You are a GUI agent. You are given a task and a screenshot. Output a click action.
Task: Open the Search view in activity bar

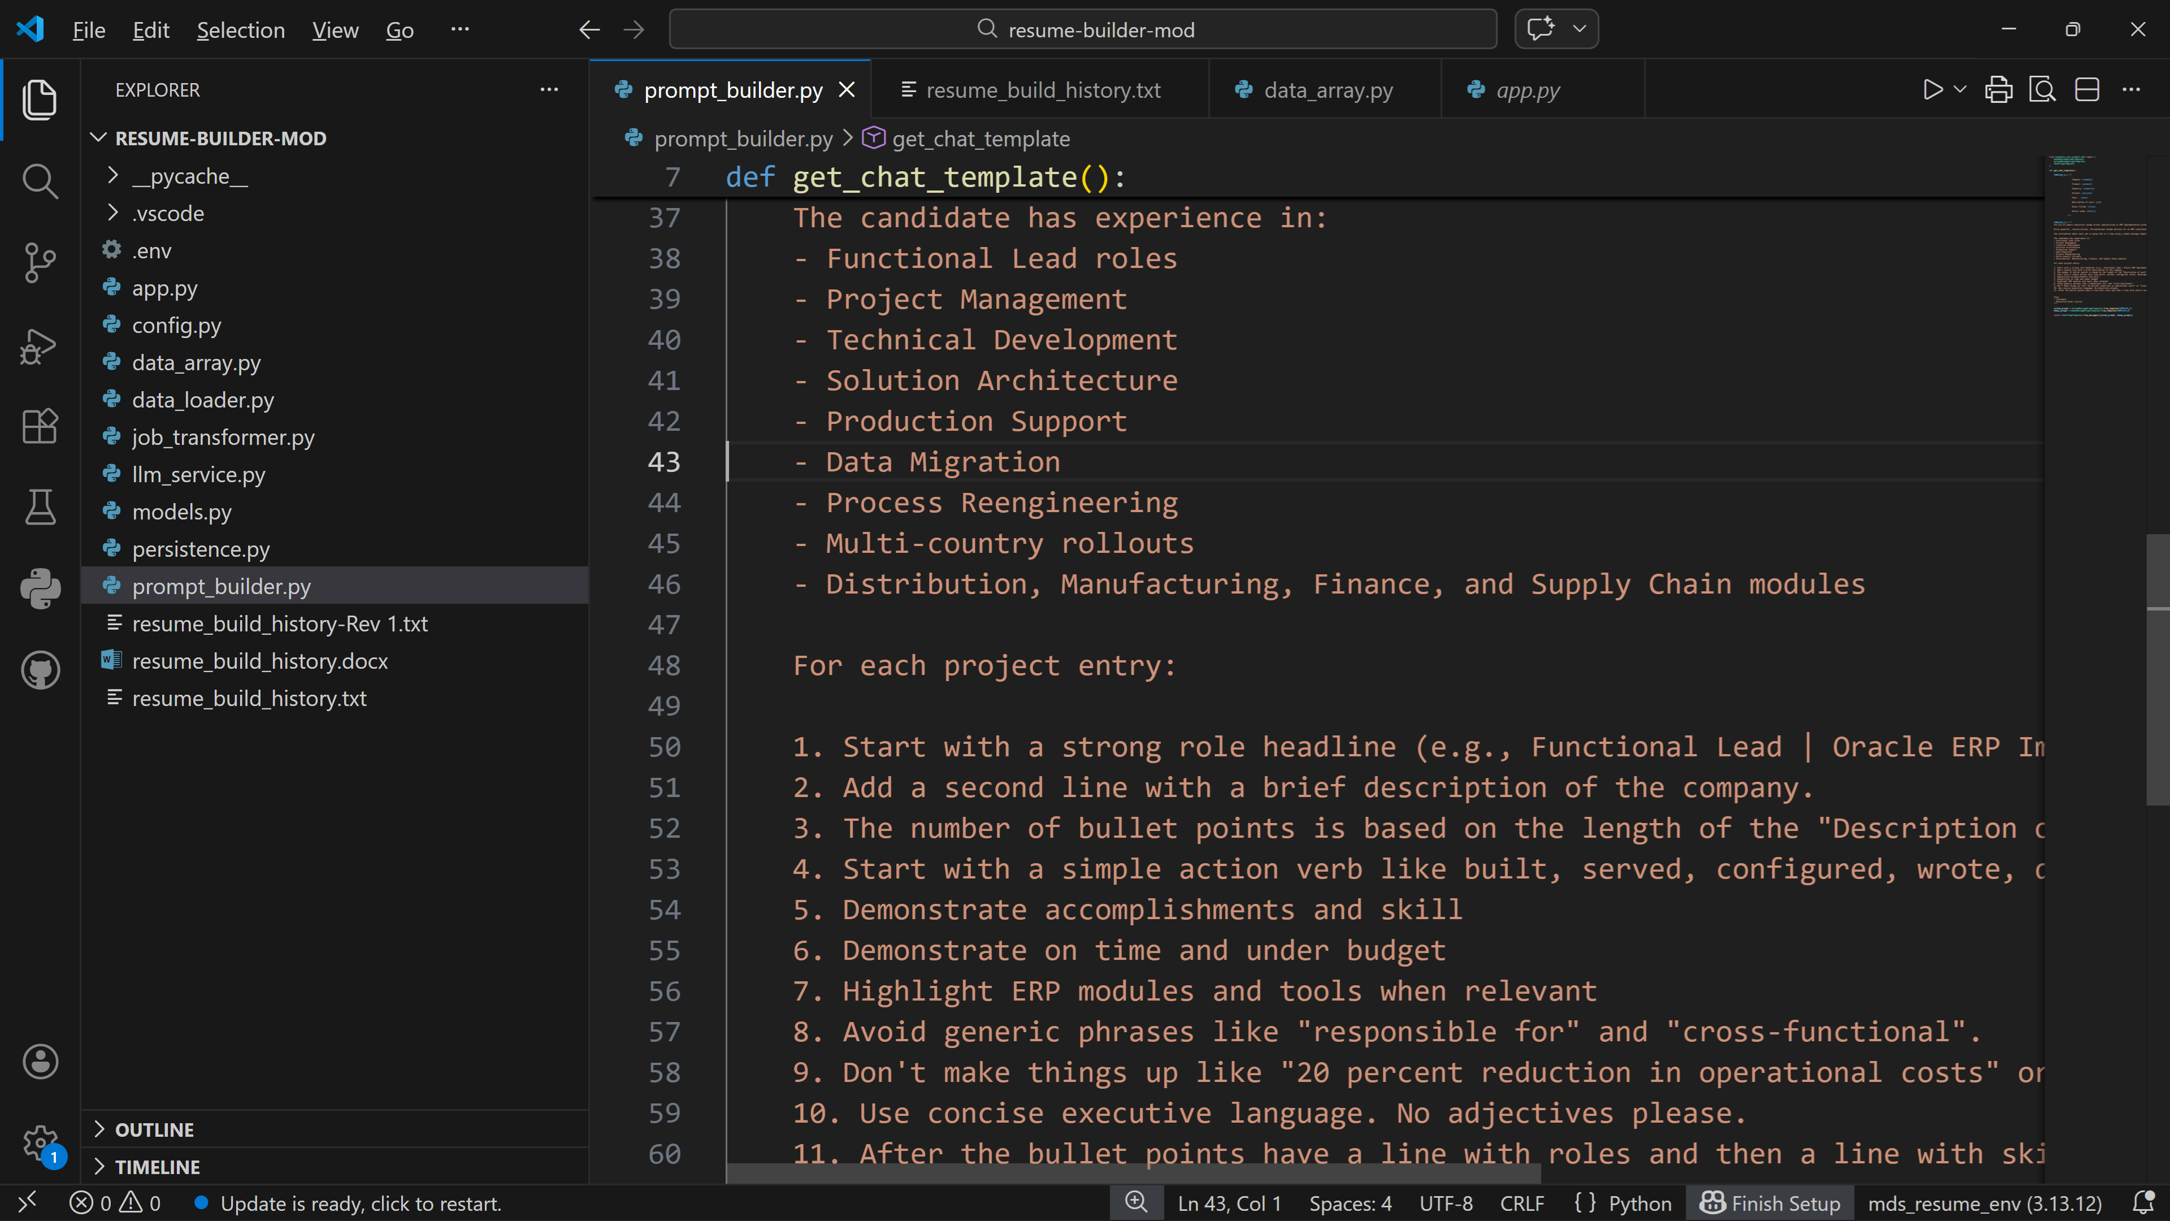click(x=40, y=181)
